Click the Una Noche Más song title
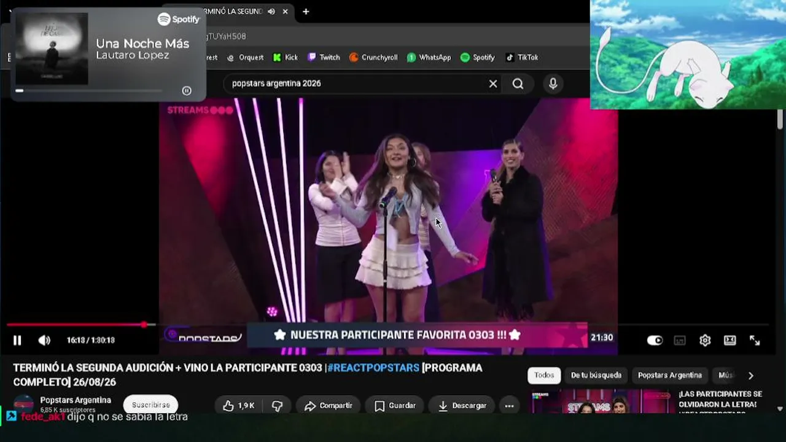This screenshot has height=442, width=786. coord(142,44)
